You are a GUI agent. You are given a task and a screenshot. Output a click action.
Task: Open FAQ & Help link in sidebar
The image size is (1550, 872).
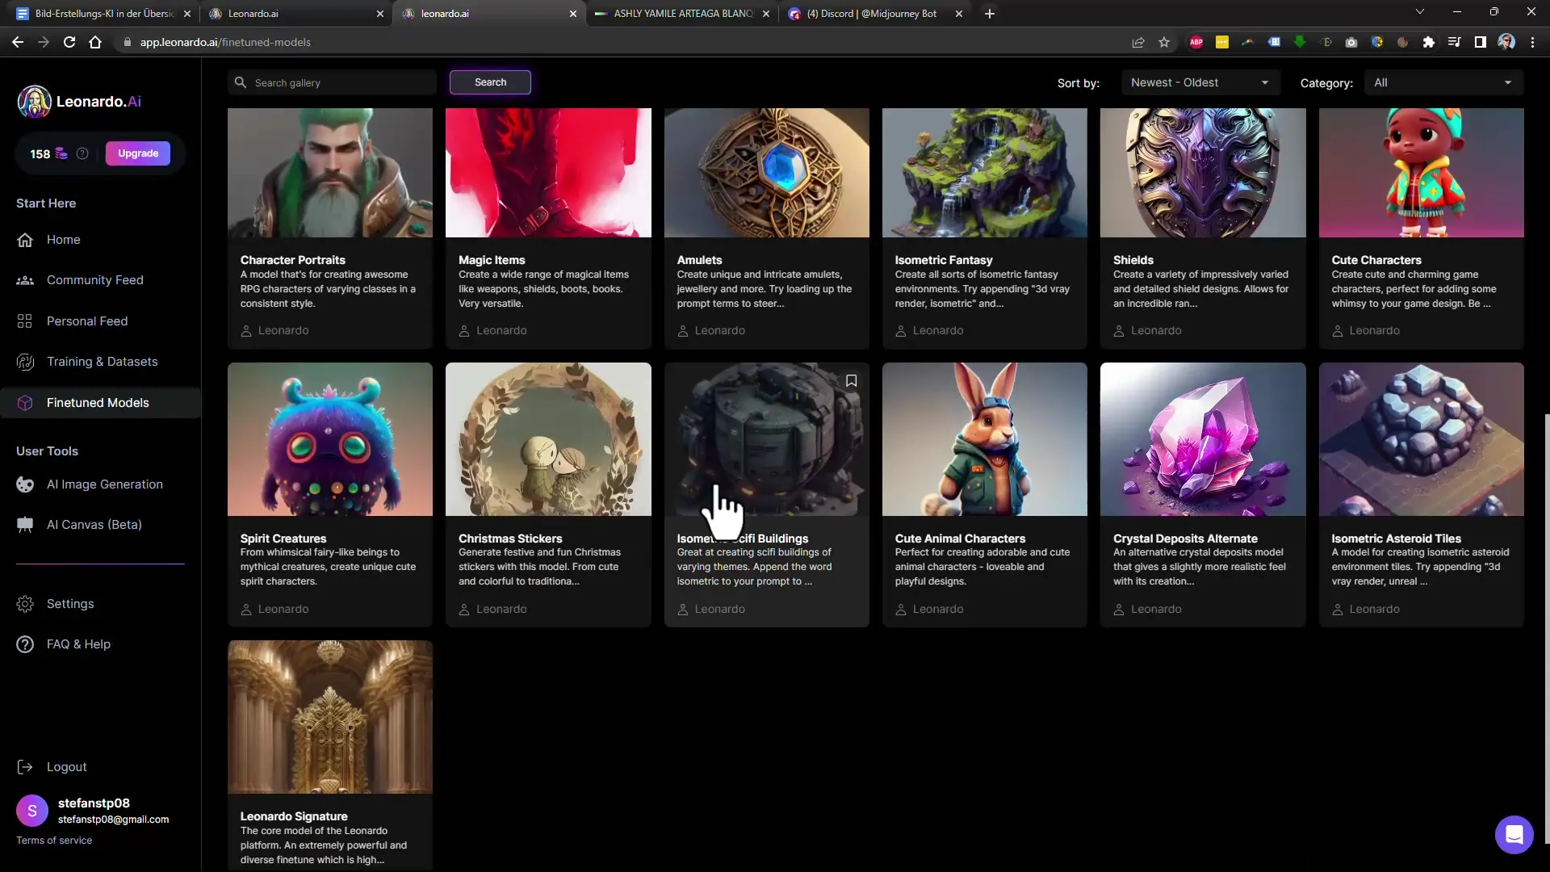click(x=80, y=643)
